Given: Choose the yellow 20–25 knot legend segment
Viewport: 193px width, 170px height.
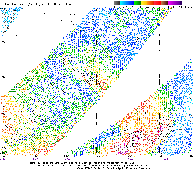Looking at the screenshot, I should [144, 3].
